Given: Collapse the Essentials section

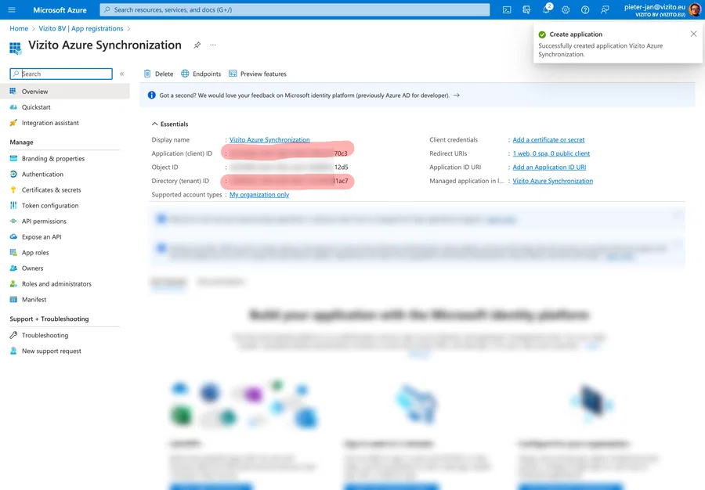Looking at the screenshot, I should (154, 124).
